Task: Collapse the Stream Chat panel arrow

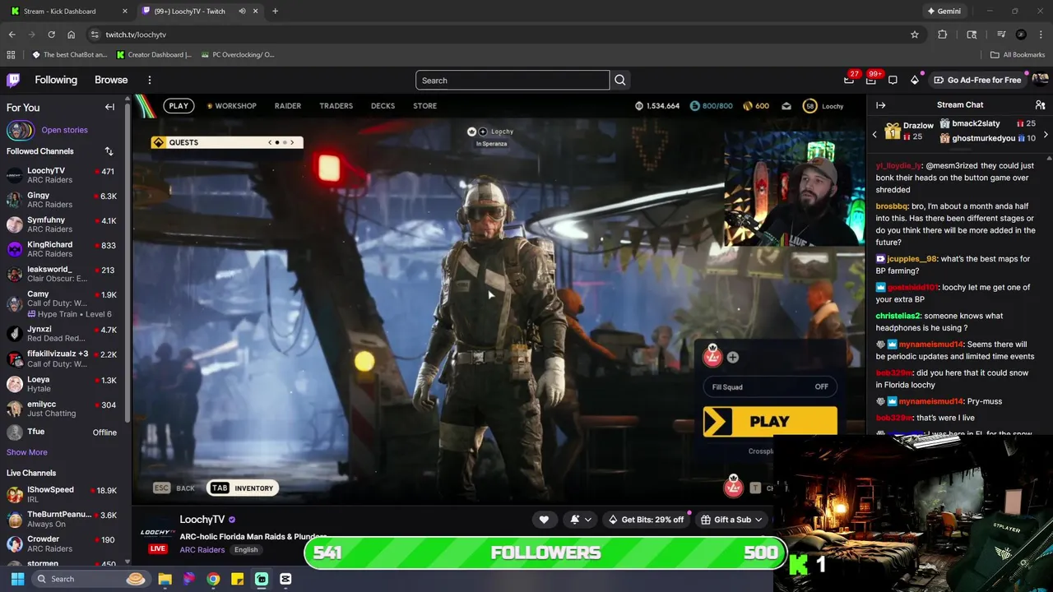Action: [x=881, y=105]
